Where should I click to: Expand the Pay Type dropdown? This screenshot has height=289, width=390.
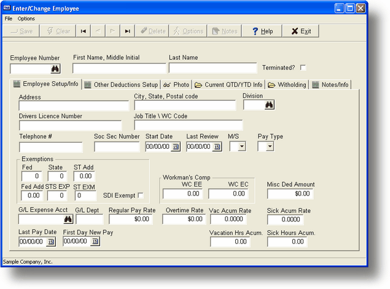[270, 146]
